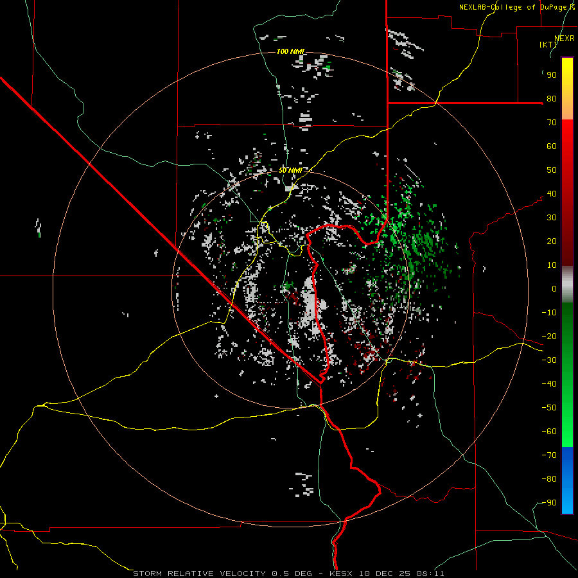Click the -10 value on the velocity scale
578x578 pixels.
pos(549,313)
